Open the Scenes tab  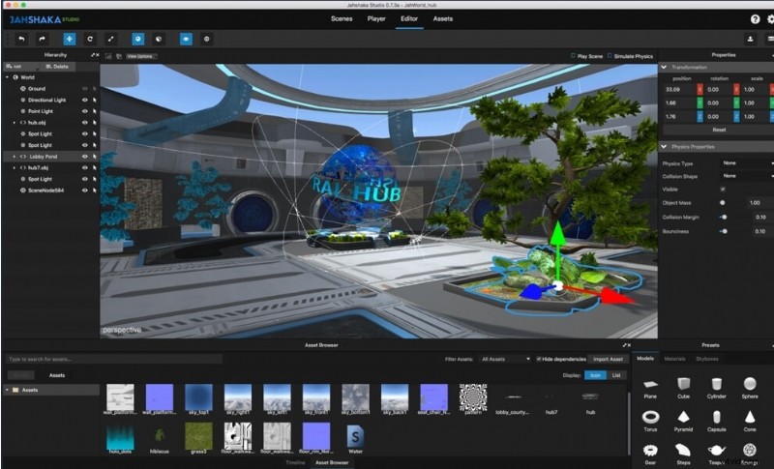pos(342,18)
